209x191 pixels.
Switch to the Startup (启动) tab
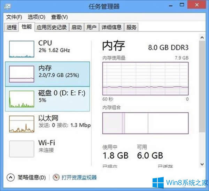coord(76,27)
